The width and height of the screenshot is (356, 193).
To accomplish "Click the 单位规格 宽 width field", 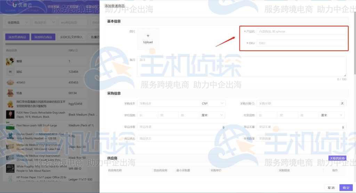I will pos(168,115).
